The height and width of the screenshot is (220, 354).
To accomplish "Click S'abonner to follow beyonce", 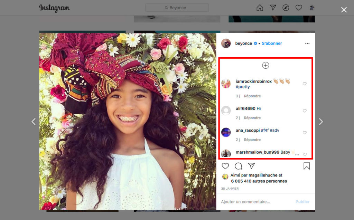I will click(x=272, y=43).
